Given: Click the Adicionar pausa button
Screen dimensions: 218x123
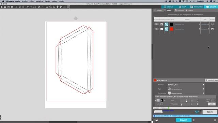Looking at the screenshot, I should click(x=211, y=80).
